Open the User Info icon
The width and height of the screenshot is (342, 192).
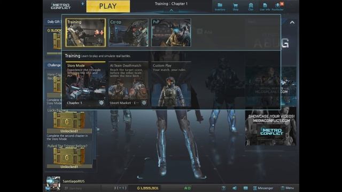265,6
